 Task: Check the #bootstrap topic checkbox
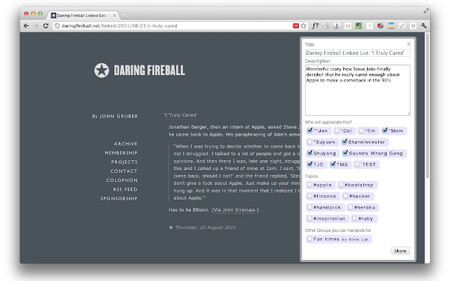point(341,185)
